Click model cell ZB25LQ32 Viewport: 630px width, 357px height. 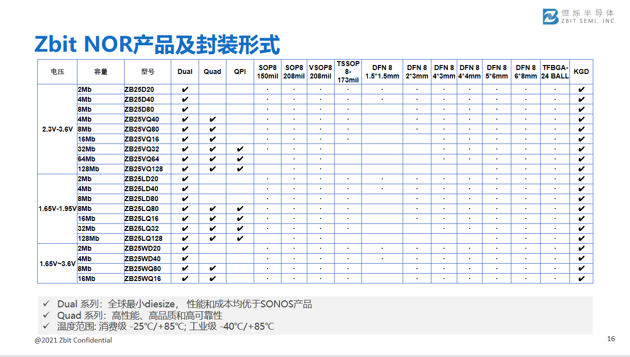tap(148, 228)
